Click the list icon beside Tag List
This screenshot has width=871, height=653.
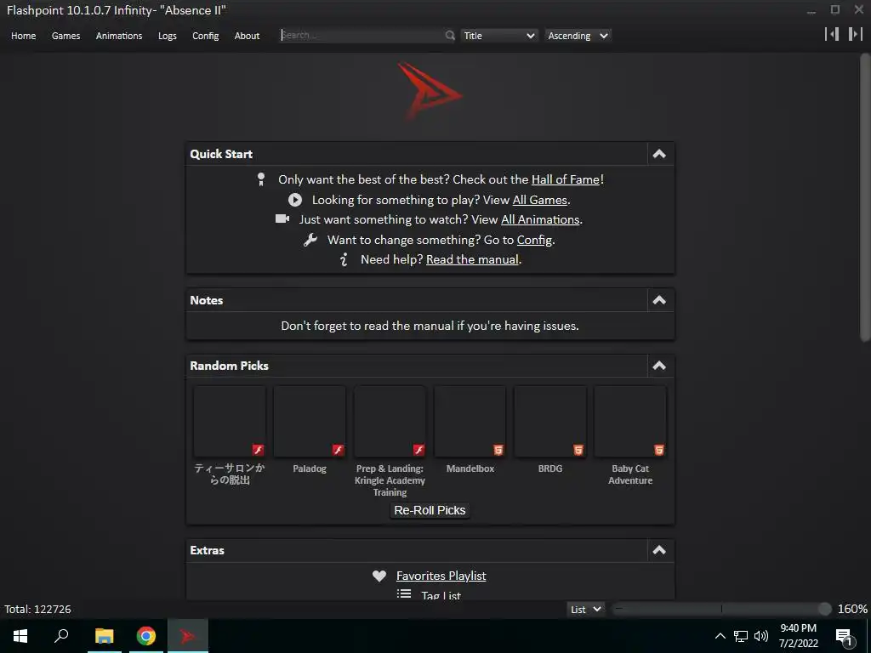[404, 594]
